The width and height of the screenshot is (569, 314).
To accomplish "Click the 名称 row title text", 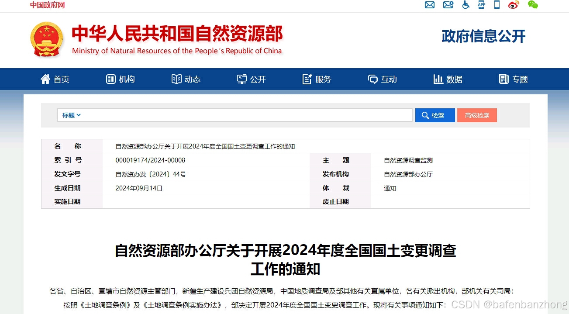I will (205, 146).
